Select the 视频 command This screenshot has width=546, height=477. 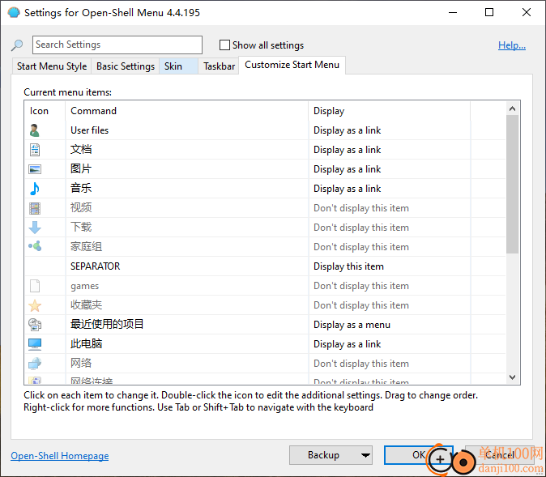click(81, 208)
